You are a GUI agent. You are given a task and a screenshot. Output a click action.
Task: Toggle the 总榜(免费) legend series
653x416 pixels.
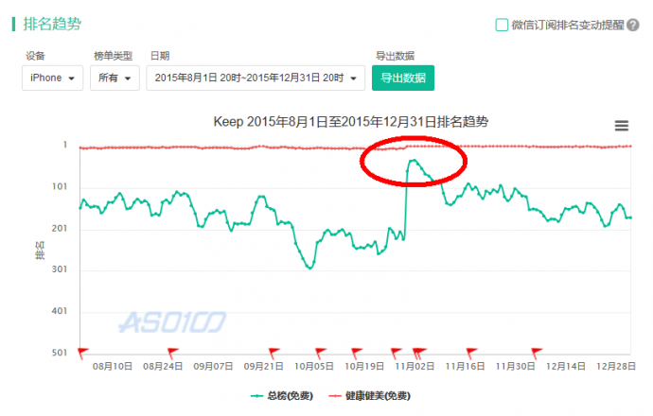[282, 395]
